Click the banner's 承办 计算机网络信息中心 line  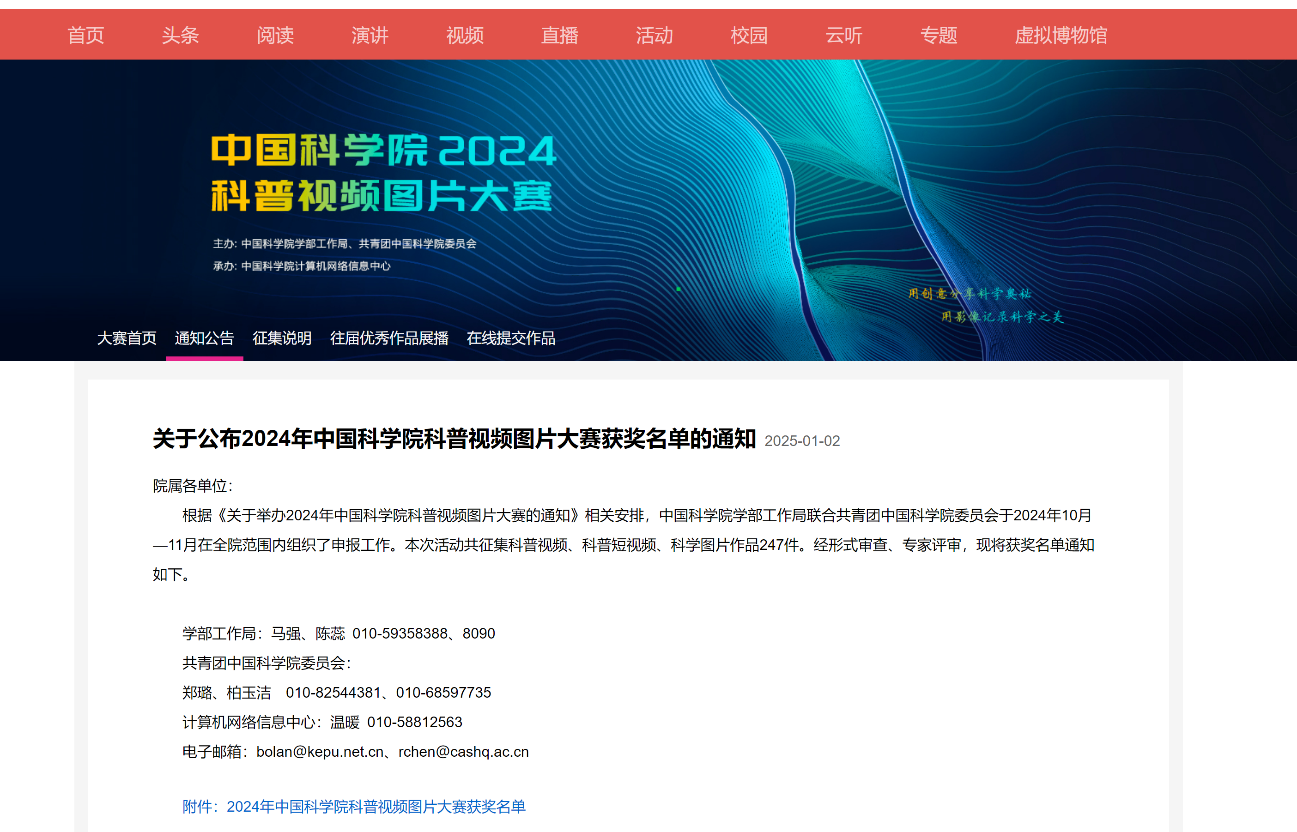pyautogui.click(x=302, y=266)
